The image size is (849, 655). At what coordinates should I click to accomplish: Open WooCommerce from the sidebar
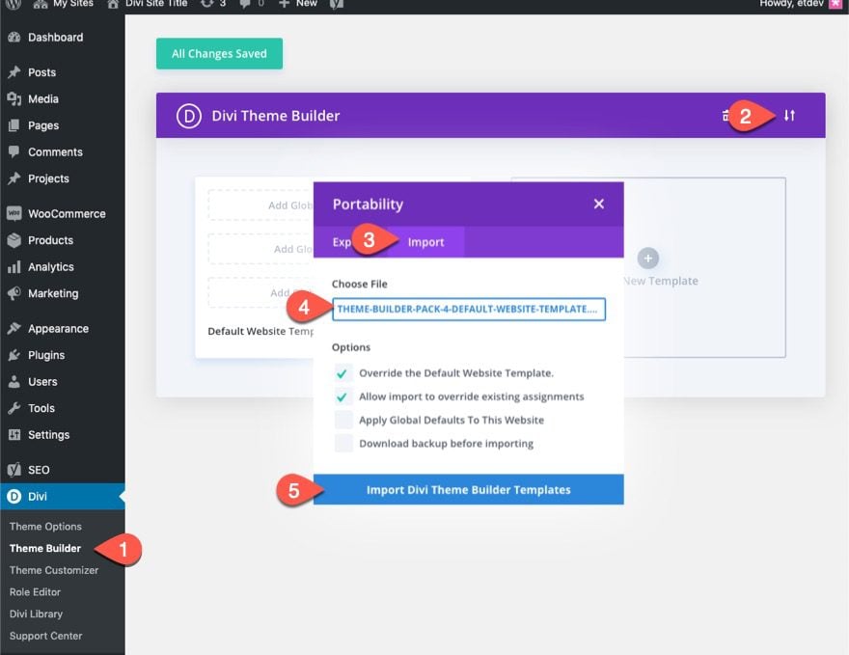point(67,214)
